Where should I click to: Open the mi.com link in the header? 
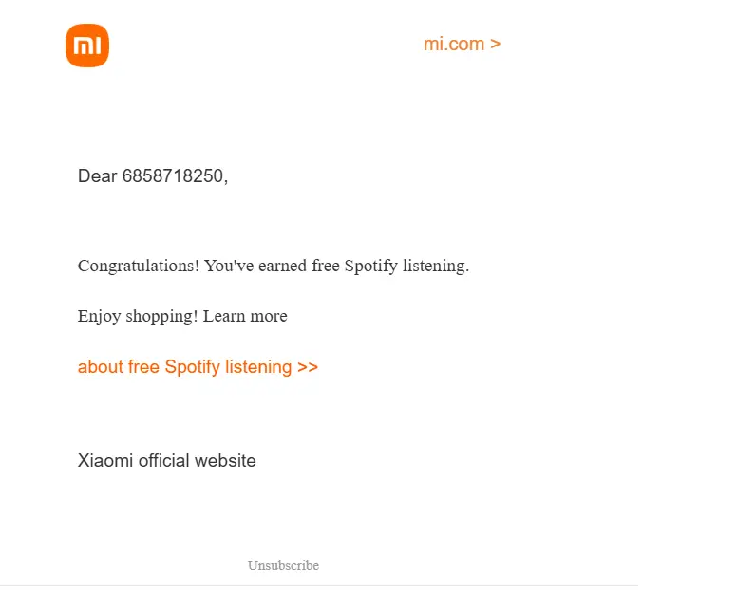(462, 44)
